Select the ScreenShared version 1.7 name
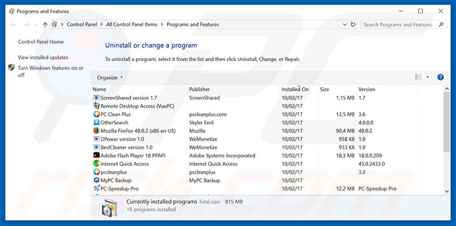456x226 pixels. [129, 98]
